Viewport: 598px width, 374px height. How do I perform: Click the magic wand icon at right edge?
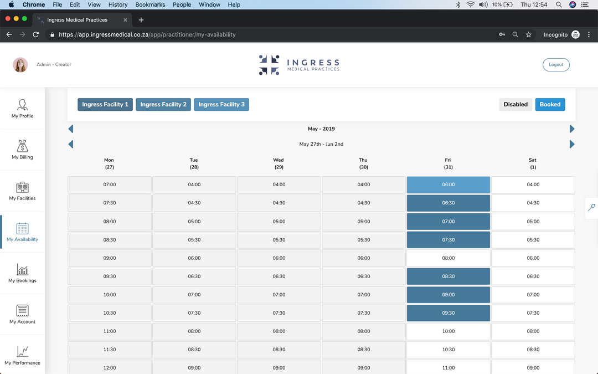(x=591, y=207)
